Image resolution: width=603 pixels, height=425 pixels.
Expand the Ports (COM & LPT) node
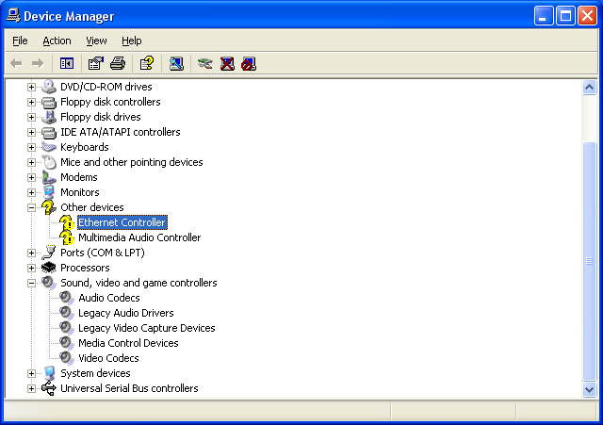[31, 253]
